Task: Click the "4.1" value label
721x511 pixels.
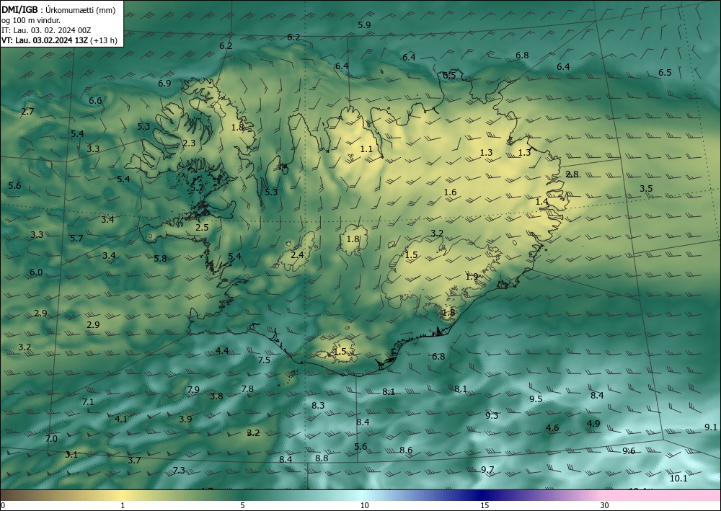Action: point(121,419)
